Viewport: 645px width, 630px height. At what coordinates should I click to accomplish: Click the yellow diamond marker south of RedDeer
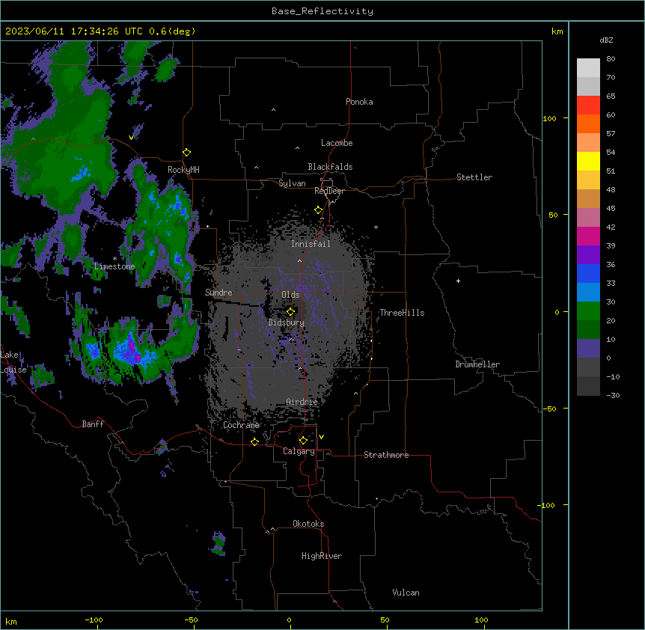coord(319,210)
